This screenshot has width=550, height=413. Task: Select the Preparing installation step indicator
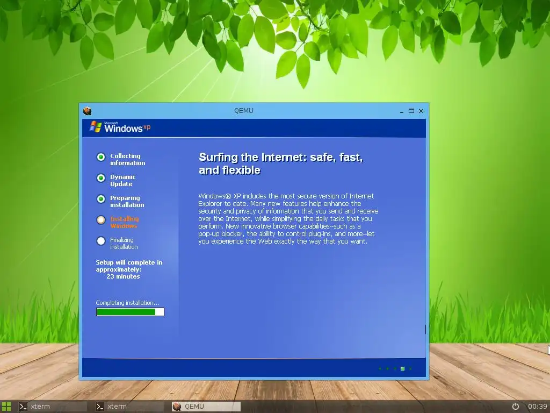coord(101,199)
